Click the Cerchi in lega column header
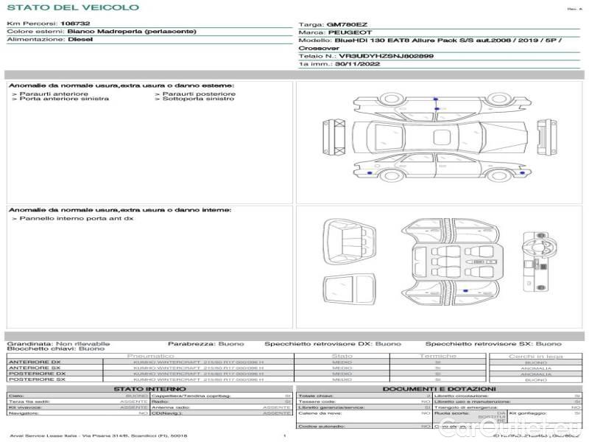This screenshot has width=589, height=442. pos(535,356)
